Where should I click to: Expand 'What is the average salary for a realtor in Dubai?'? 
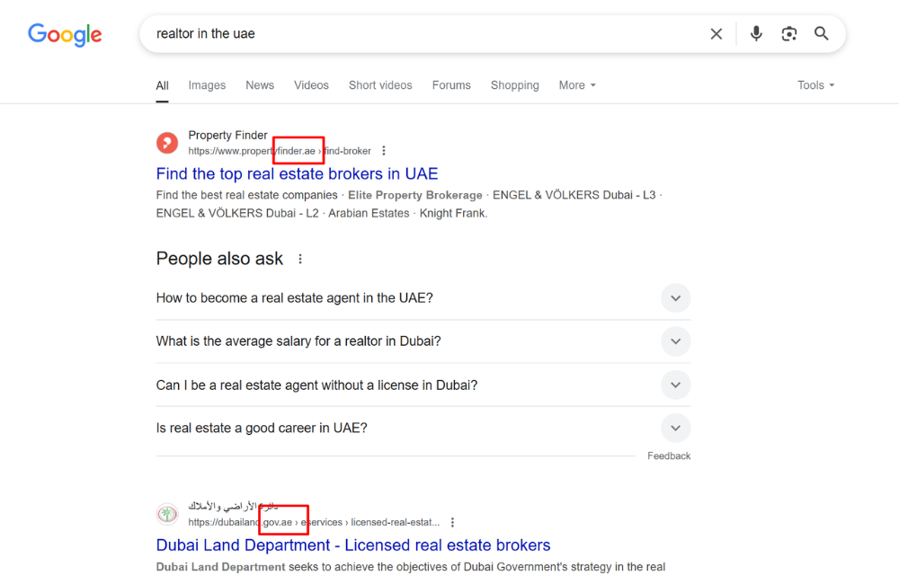click(675, 341)
